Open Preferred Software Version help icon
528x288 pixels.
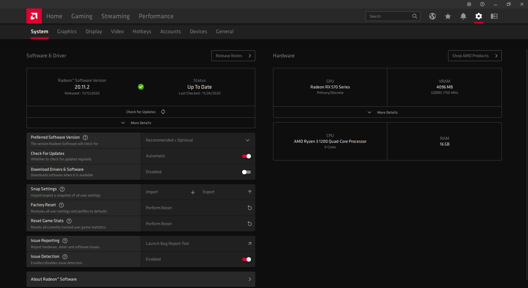(x=85, y=138)
